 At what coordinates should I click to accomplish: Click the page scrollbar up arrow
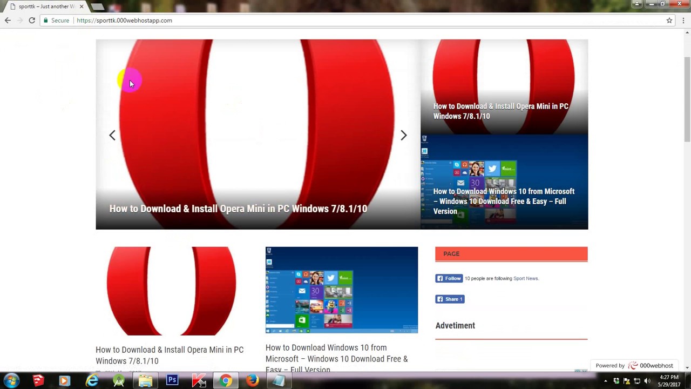click(687, 33)
